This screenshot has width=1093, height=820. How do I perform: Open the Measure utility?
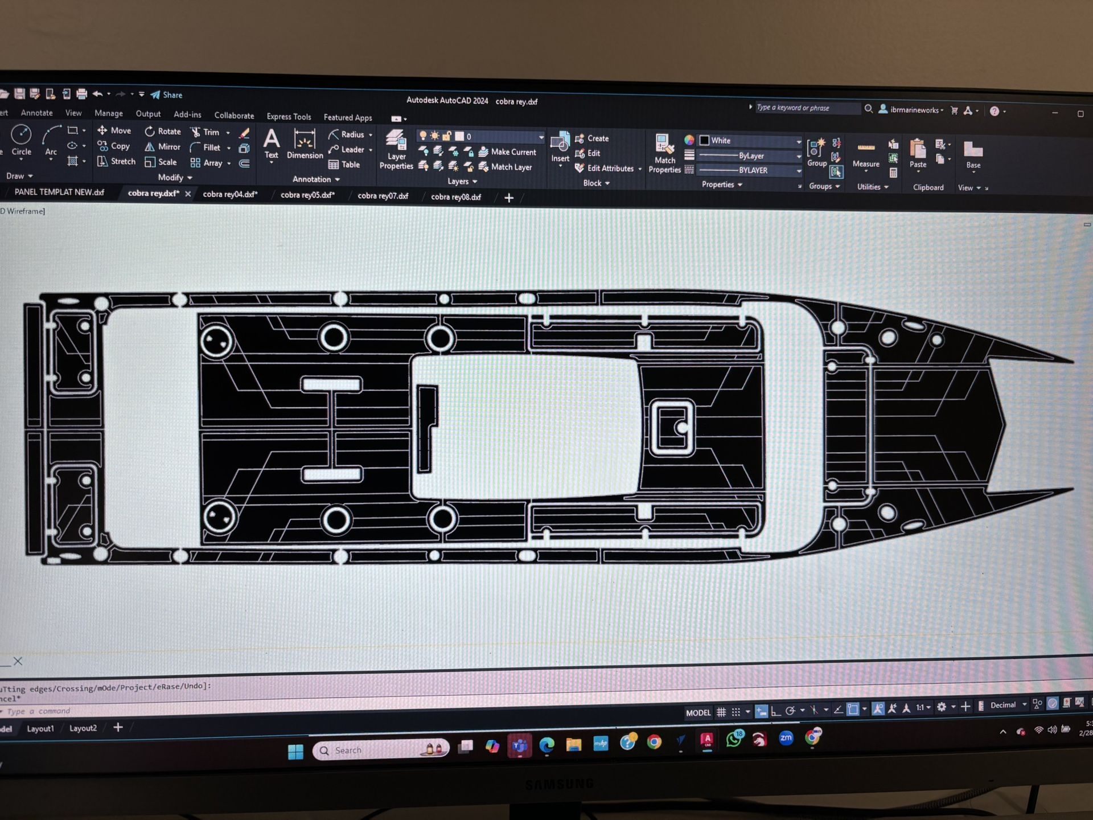(866, 155)
